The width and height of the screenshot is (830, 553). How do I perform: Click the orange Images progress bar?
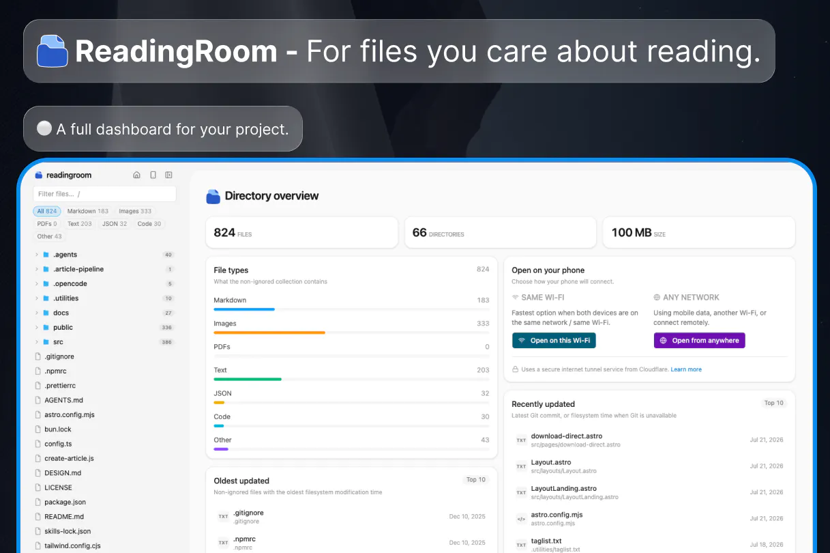tap(269, 332)
